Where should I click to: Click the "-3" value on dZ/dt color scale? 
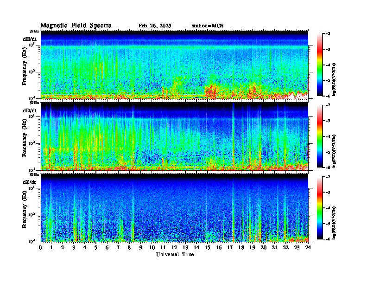pos(328,193)
